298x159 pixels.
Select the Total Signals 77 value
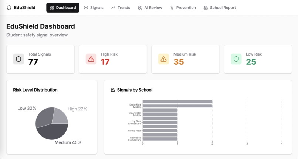click(x=33, y=62)
